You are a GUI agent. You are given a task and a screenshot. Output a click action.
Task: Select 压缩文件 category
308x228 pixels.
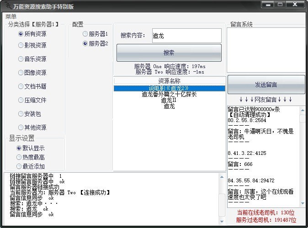coord(32,100)
